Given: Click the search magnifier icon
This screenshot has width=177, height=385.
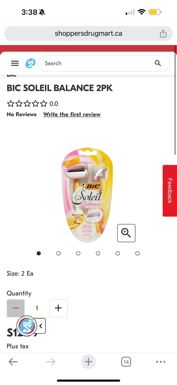Looking at the screenshot, I should [158, 63].
